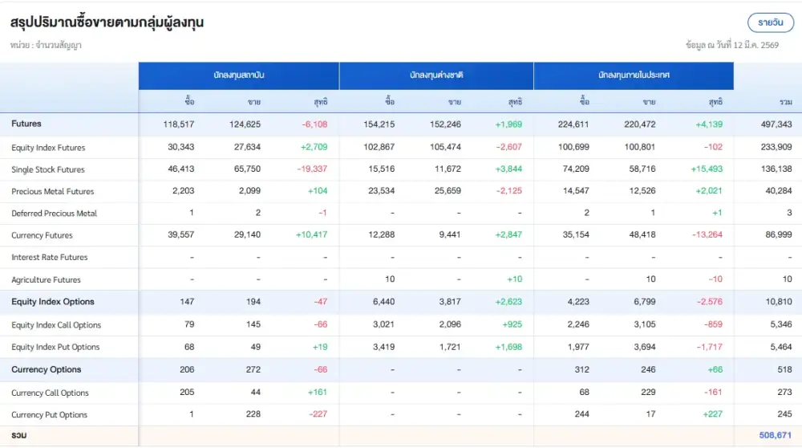Viewport: 802px width, 448px height.
Task: Click the รายวัน button
Action: pos(770,22)
